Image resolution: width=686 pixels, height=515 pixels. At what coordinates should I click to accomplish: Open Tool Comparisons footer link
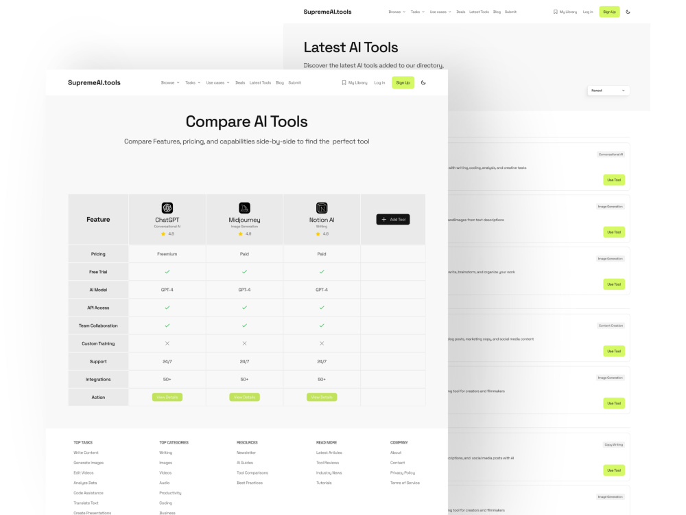click(252, 473)
